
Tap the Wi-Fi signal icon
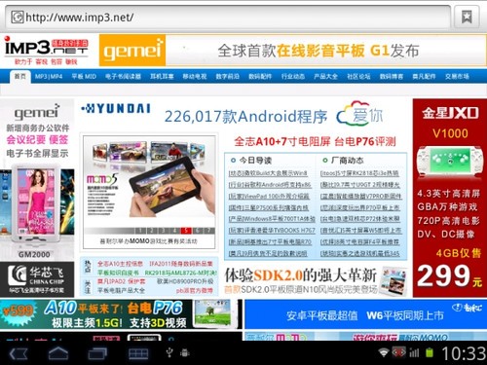(384, 352)
